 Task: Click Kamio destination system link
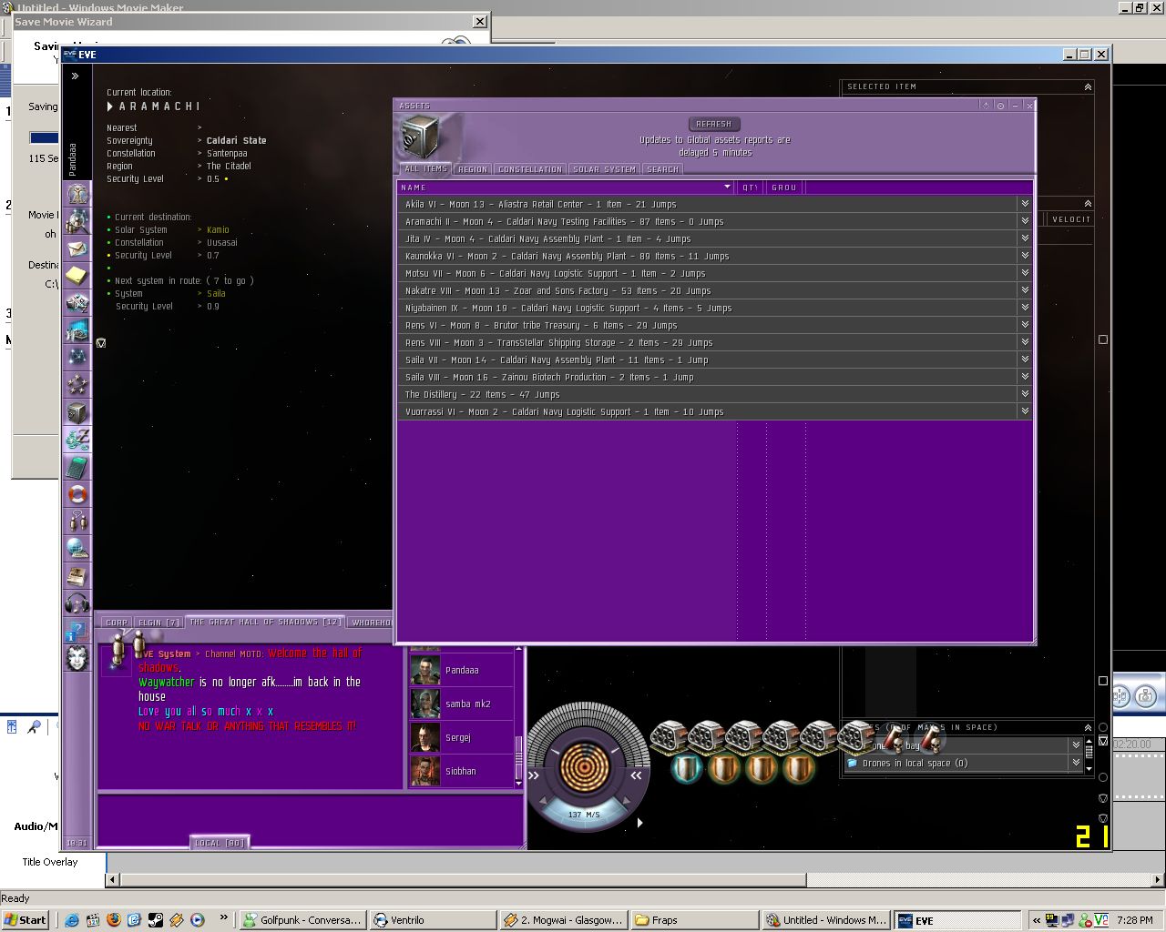(x=218, y=230)
